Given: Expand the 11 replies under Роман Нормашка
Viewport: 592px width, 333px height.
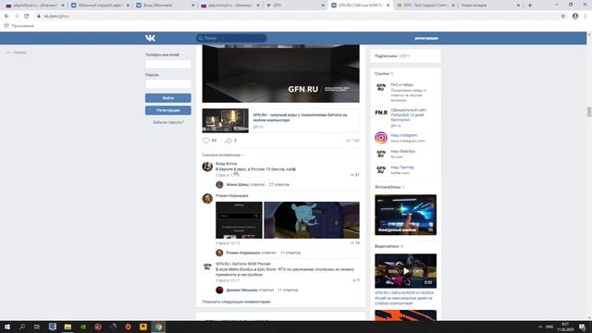Looking at the screenshot, I should (x=290, y=253).
